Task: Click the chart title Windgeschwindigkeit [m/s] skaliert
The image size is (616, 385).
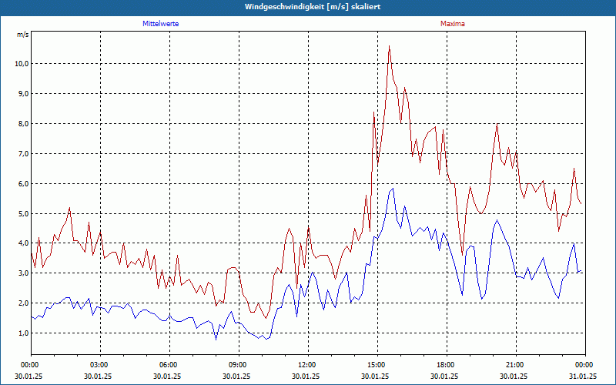Action: point(313,7)
